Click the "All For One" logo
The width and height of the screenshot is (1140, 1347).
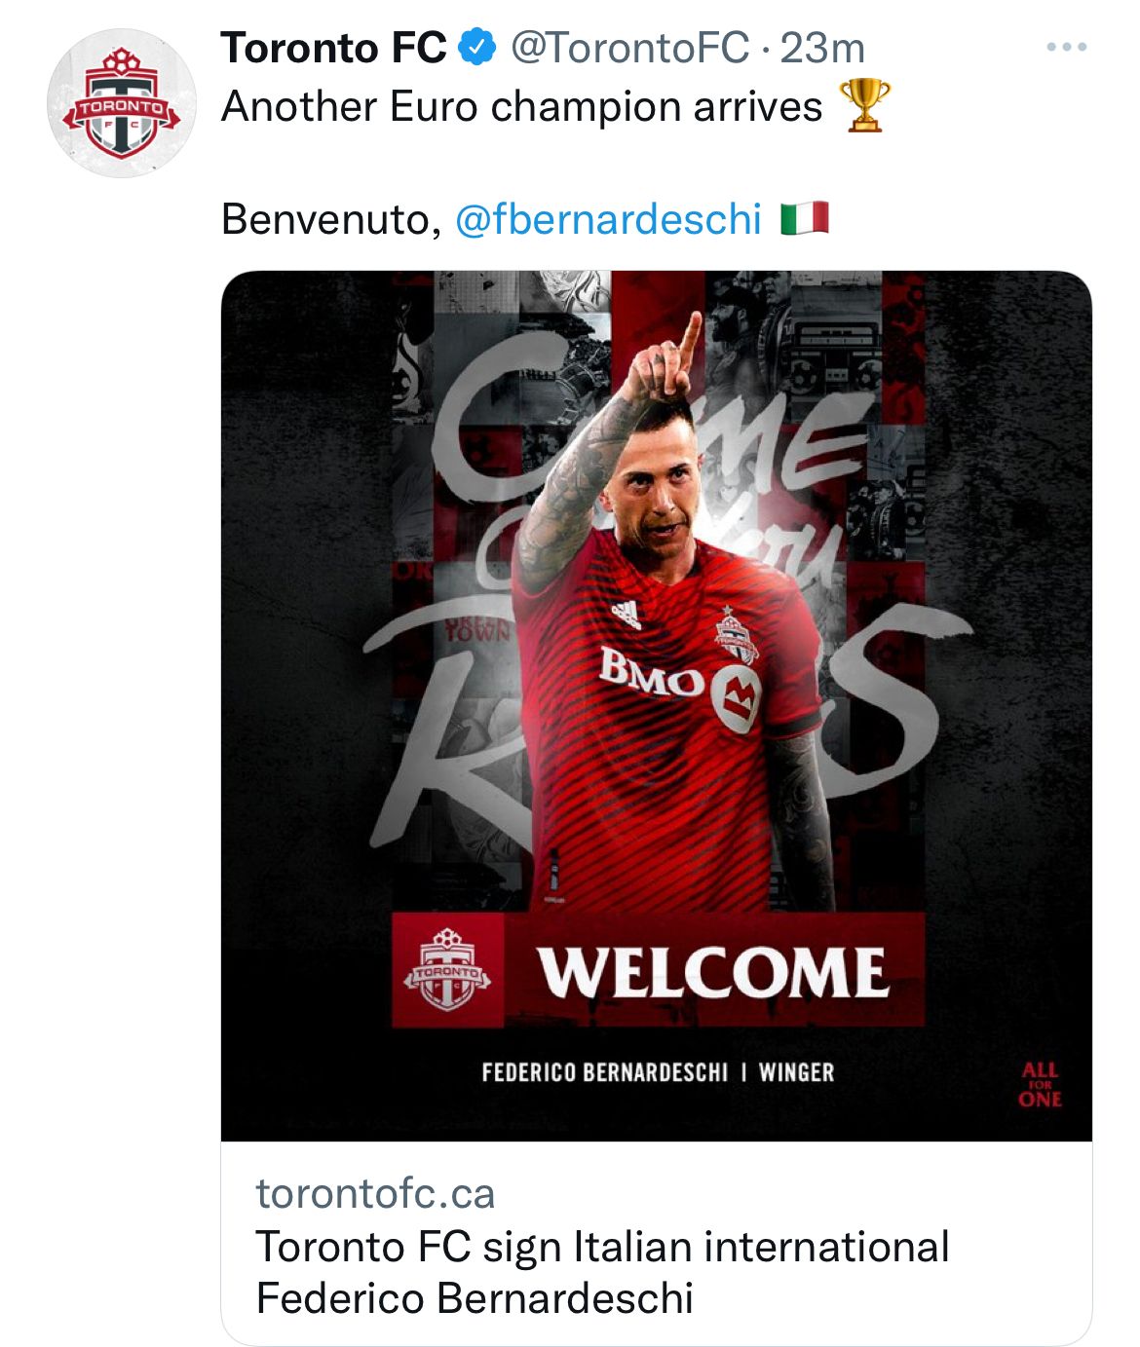1040,1084
